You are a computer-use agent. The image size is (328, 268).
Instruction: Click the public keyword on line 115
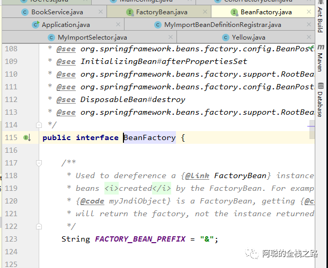coord(57,138)
